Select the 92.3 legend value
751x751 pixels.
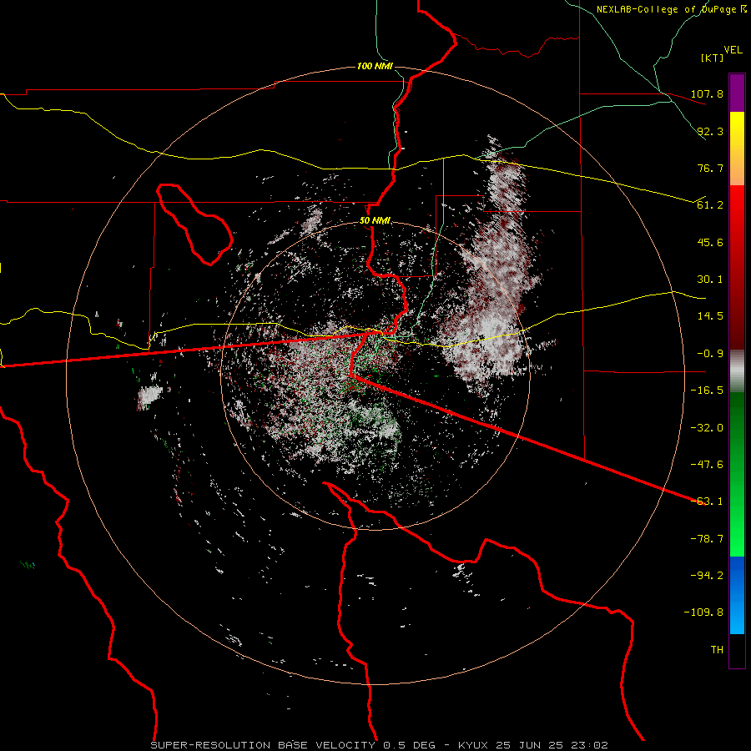(710, 131)
